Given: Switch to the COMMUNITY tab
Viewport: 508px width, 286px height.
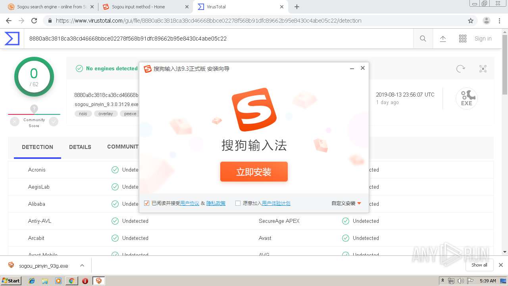Looking at the screenshot, I should [x=123, y=147].
